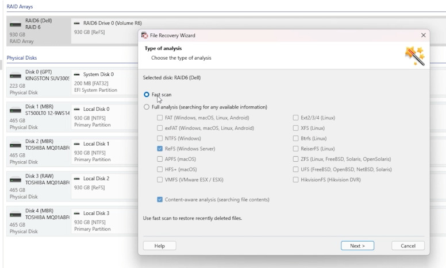The height and width of the screenshot is (268, 446).
Task: Check the exFAT file system checkbox
Action: tap(160, 128)
